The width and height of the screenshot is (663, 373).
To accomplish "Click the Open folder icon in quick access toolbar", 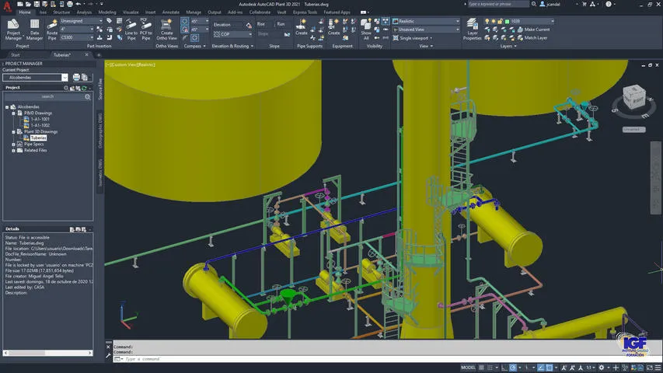I will pos(28,4).
